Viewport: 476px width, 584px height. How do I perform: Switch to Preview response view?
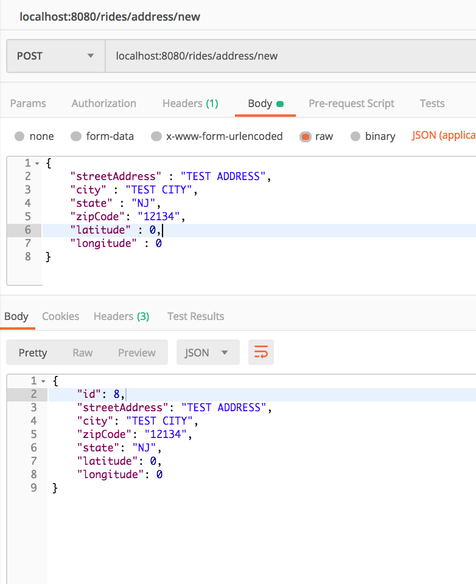click(137, 352)
